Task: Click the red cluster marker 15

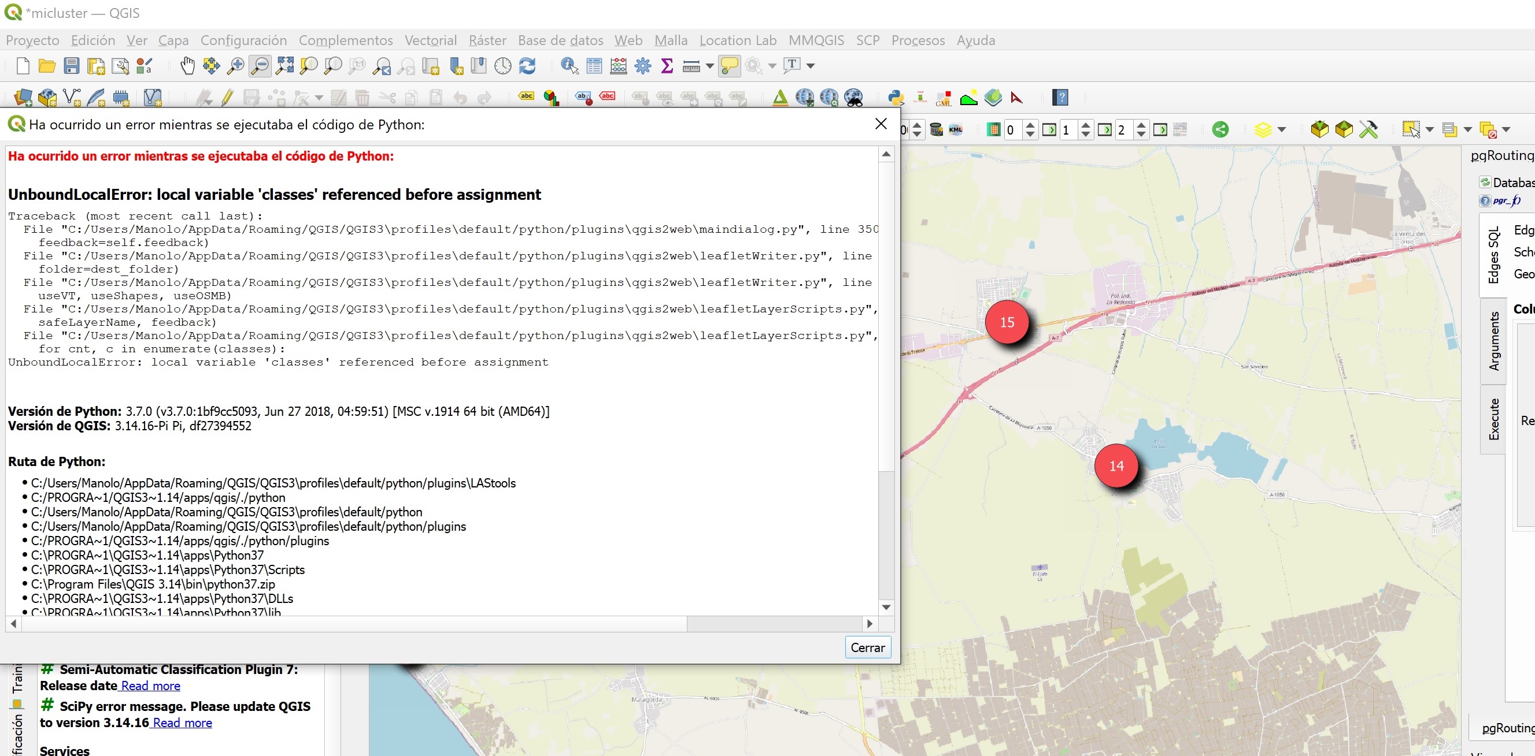Action: 1007,322
